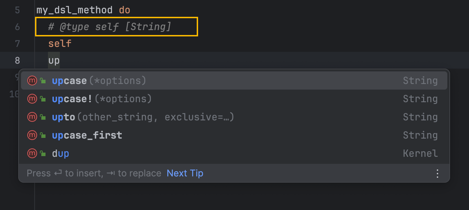Open the completion popup three-dot options menu
The width and height of the screenshot is (469, 210).
(x=437, y=174)
